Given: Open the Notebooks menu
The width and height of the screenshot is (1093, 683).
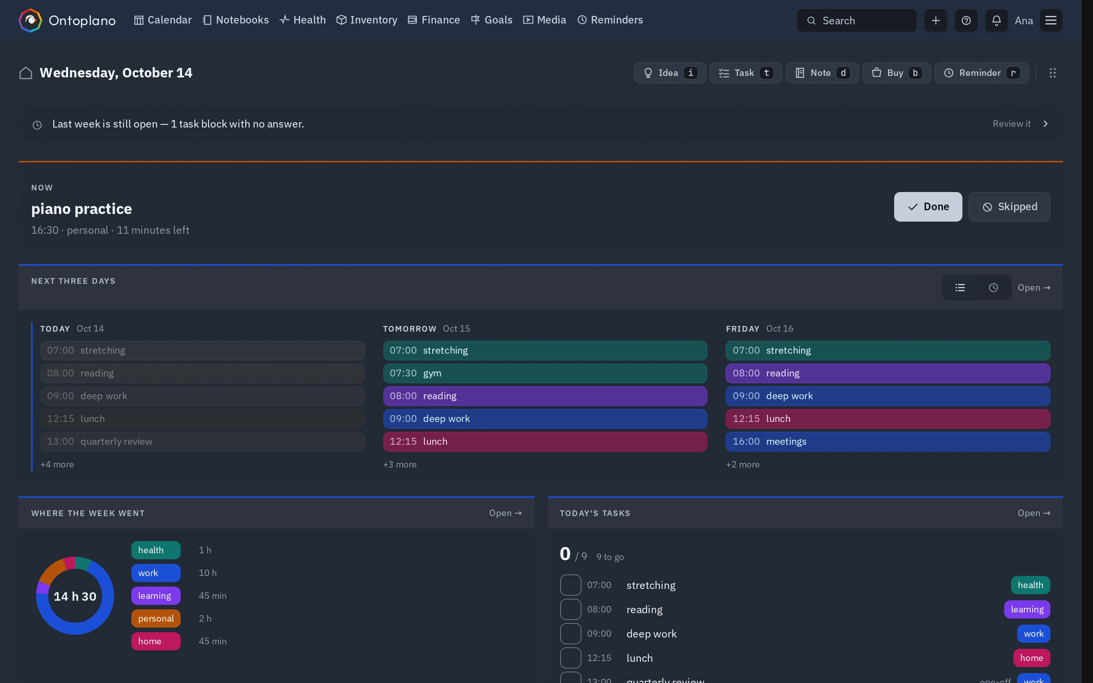Looking at the screenshot, I should pos(235,20).
